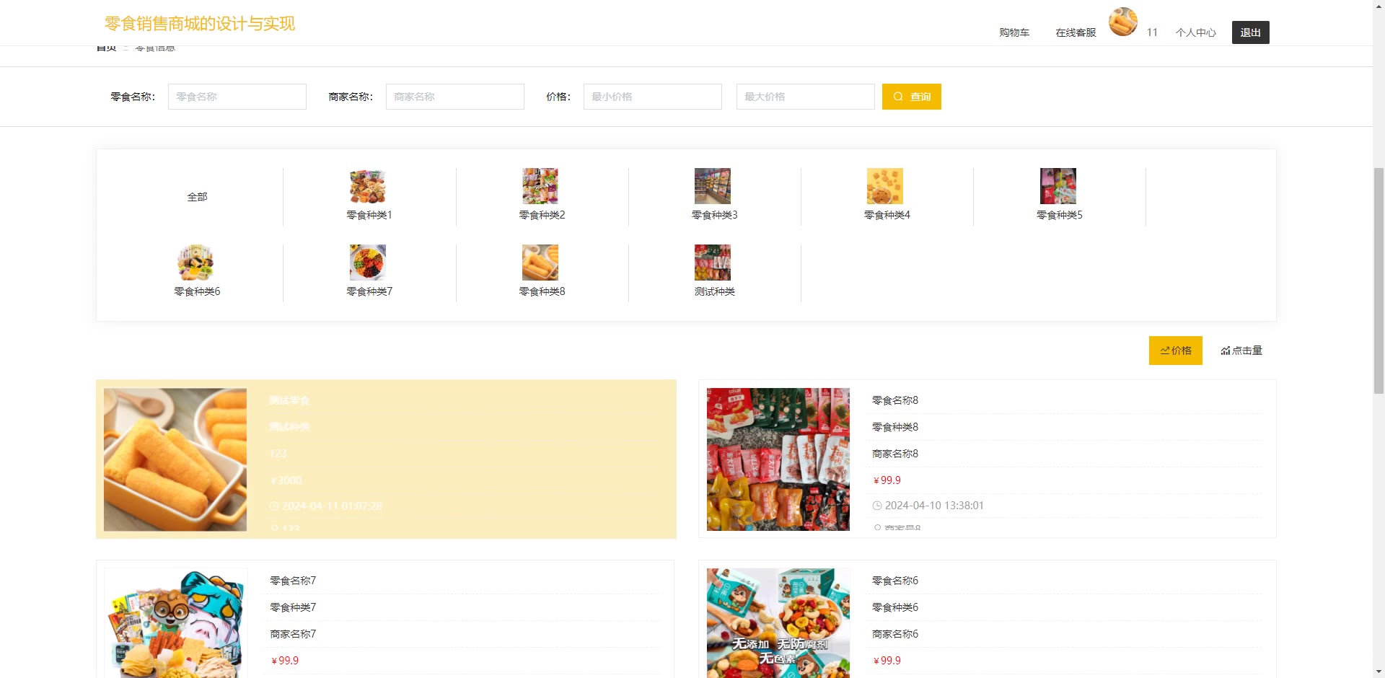
Task: Click the 查询 search button
Action: pos(912,97)
